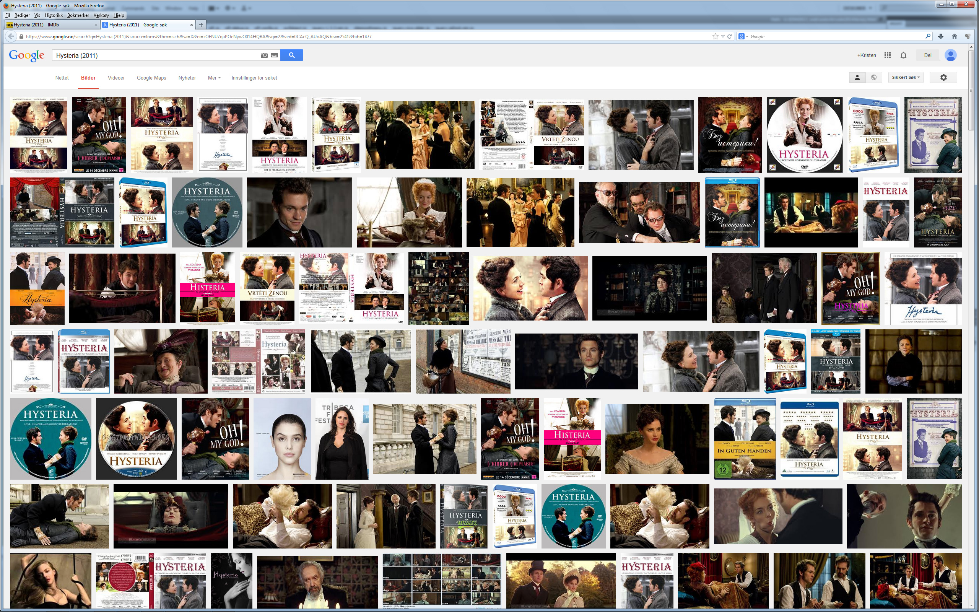Switch to the Hysteria (2011) - IMDb tab

click(x=52, y=25)
